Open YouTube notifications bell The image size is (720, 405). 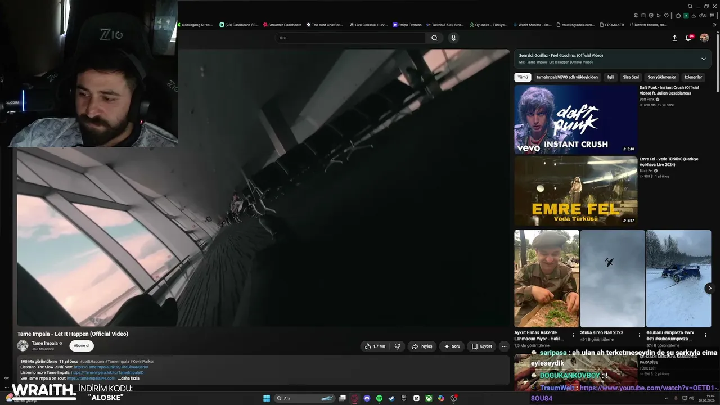[688, 38]
